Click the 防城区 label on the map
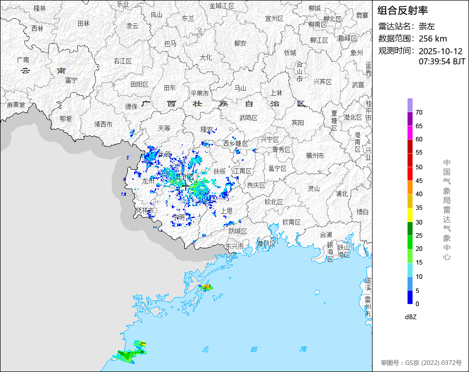This screenshot has width=469, height=372. click(x=237, y=231)
